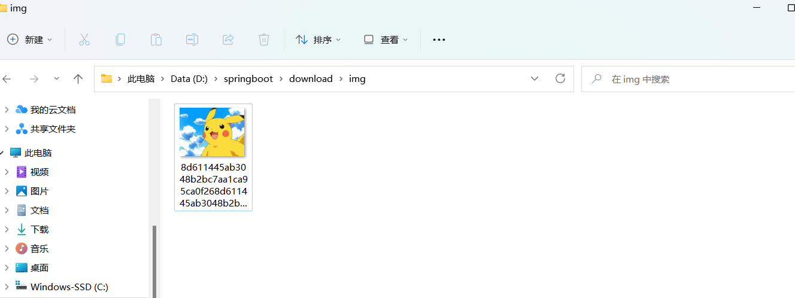
Task: Click the 桌面 desktop icon
Action: click(x=22, y=267)
